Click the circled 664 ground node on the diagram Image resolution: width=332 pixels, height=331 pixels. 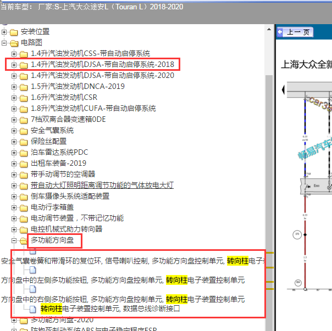point(298,283)
